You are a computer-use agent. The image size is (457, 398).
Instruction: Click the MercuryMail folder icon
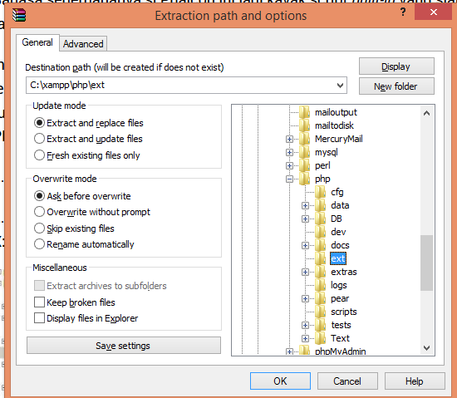(305, 139)
